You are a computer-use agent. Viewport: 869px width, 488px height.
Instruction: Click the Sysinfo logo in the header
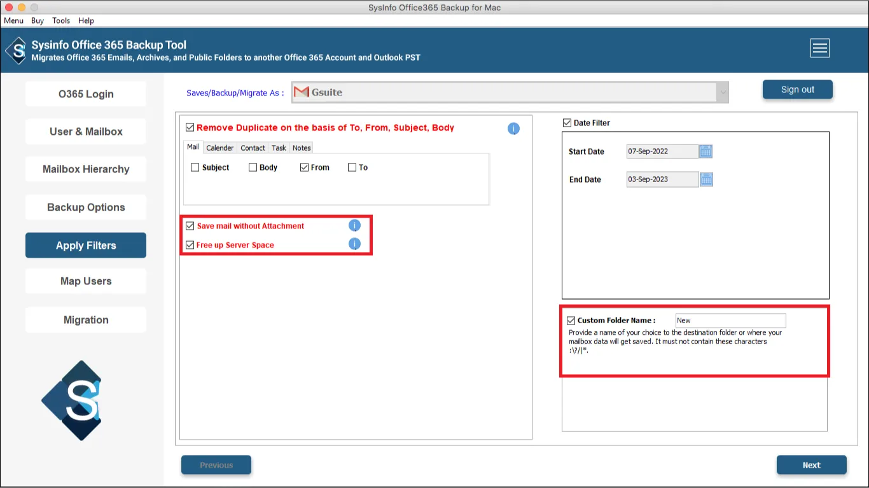[x=16, y=51]
